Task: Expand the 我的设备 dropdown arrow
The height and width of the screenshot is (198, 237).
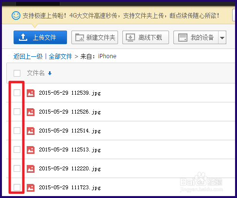Action: coord(222,38)
